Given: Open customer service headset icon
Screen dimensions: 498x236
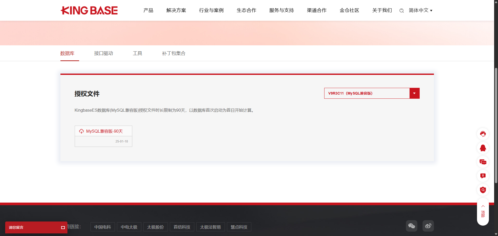Looking at the screenshot, I should click(x=483, y=134).
